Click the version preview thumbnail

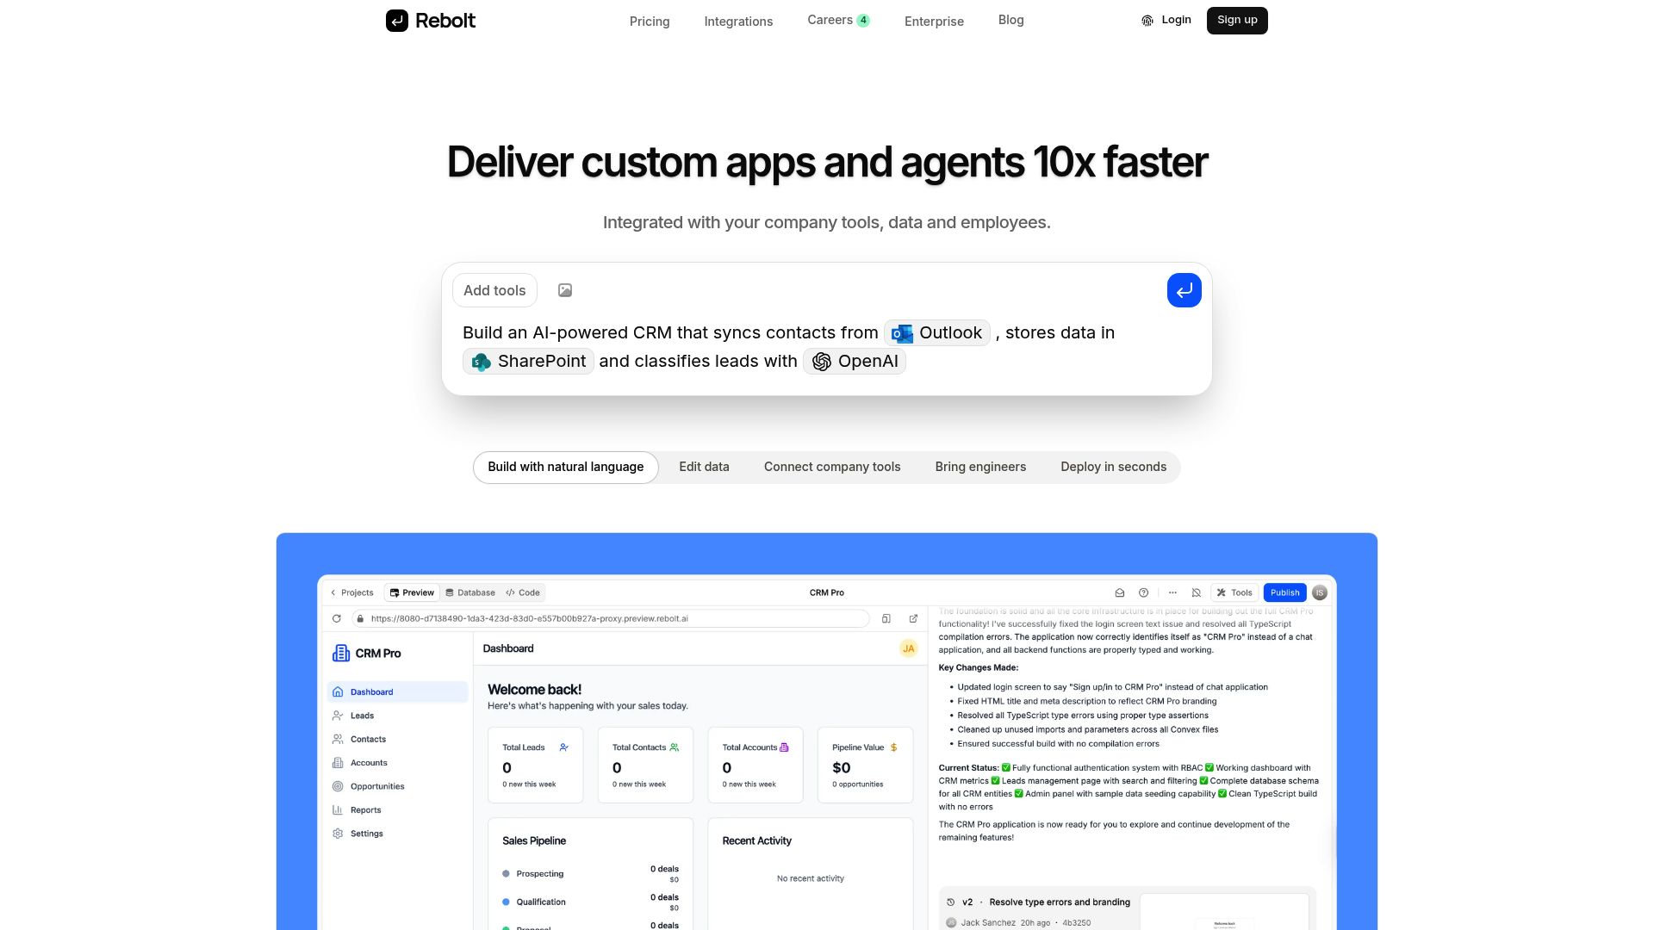point(1224,913)
